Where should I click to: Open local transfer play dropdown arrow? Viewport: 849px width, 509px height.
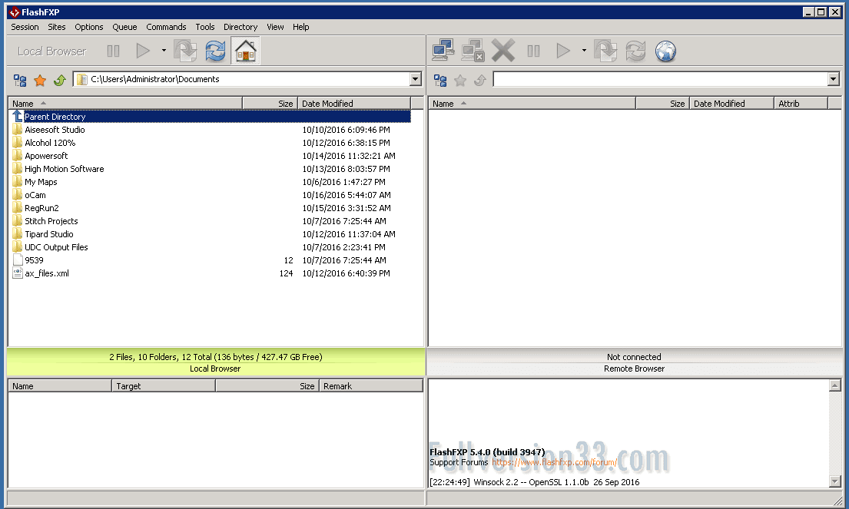tap(164, 51)
